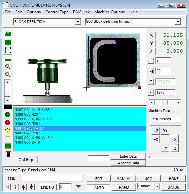The image size is (189, 194).
Task: Click the red question mark icon
Action: pyautogui.click(x=15, y=187)
